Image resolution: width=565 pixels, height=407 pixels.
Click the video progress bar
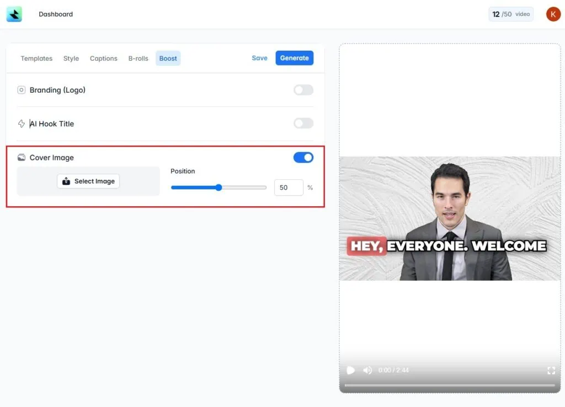(x=450, y=385)
